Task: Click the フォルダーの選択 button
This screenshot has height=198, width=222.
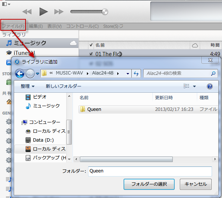Action: coord(149,184)
